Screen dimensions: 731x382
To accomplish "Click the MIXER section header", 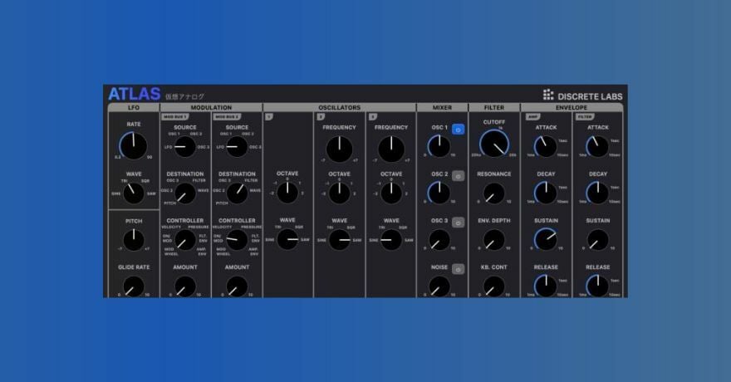I will click(442, 108).
